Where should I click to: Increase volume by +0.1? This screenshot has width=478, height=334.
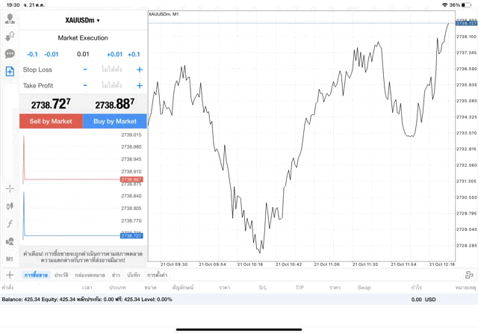click(134, 54)
